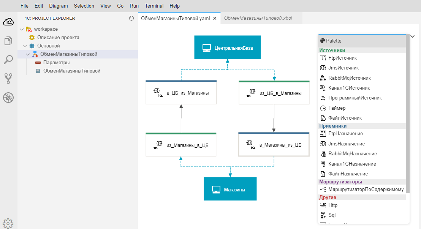Open the Explorer files icon in activity bar
This screenshot has height=229, width=421.
8,41
